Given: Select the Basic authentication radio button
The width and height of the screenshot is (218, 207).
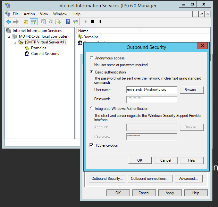Looking at the screenshot, I should point(91,72).
